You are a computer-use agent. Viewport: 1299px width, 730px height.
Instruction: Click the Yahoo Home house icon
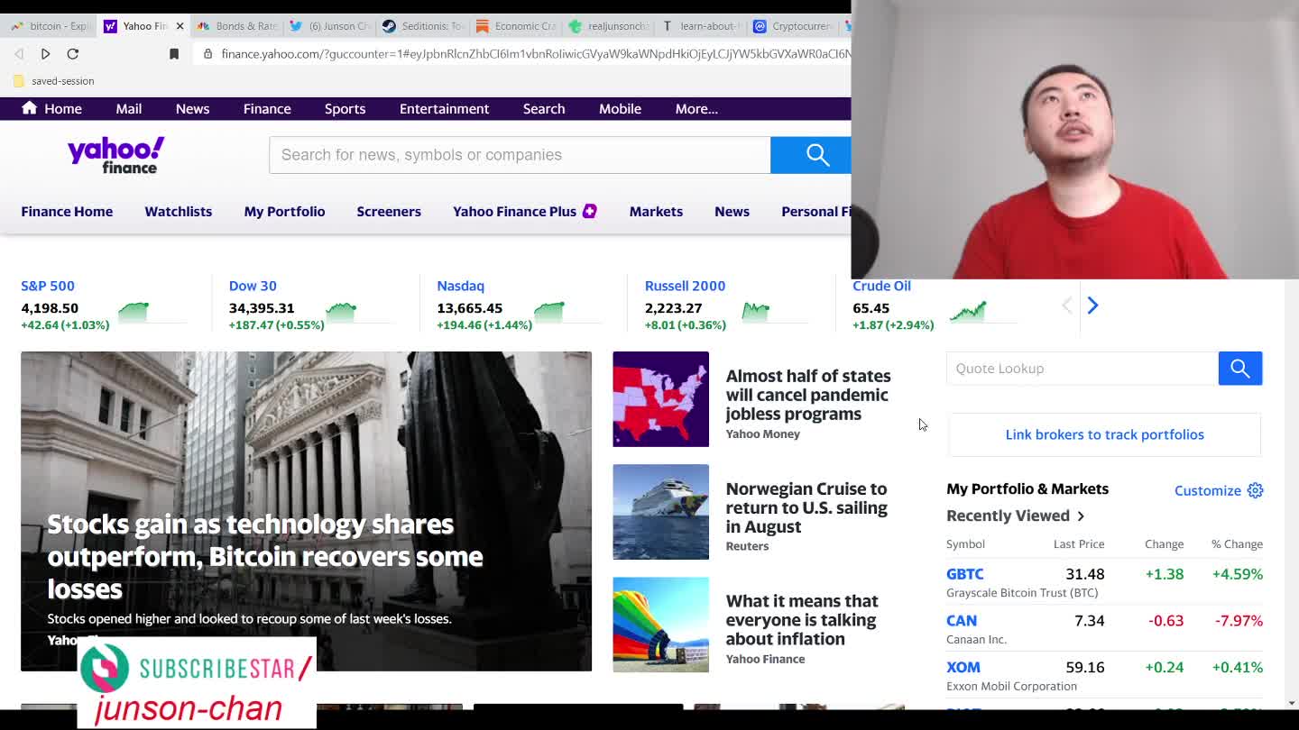click(29, 108)
